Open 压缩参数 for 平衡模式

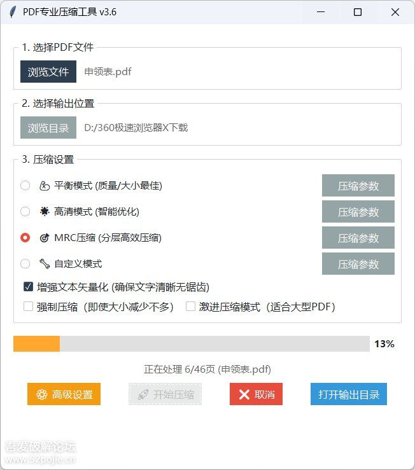coord(358,186)
